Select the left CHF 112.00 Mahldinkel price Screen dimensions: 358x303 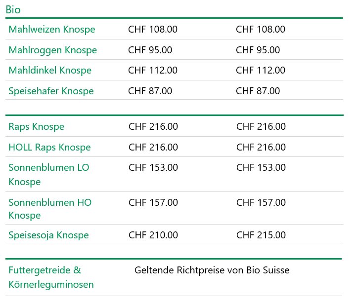[x=153, y=70]
